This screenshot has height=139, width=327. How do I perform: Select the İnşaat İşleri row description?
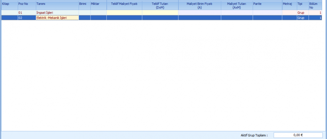coord(57,13)
